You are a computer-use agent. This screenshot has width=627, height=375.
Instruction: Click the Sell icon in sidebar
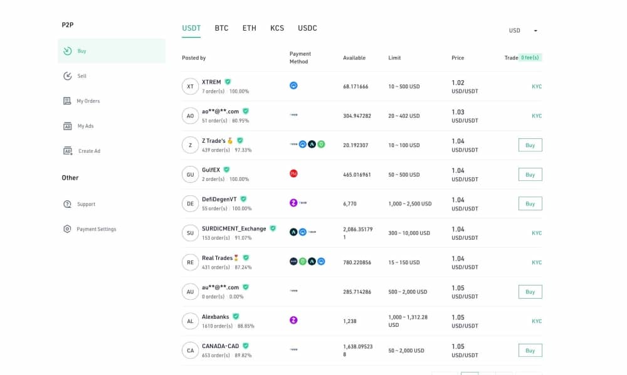point(68,76)
